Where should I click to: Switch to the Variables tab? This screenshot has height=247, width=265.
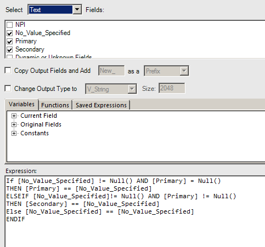tap(21, 104)
